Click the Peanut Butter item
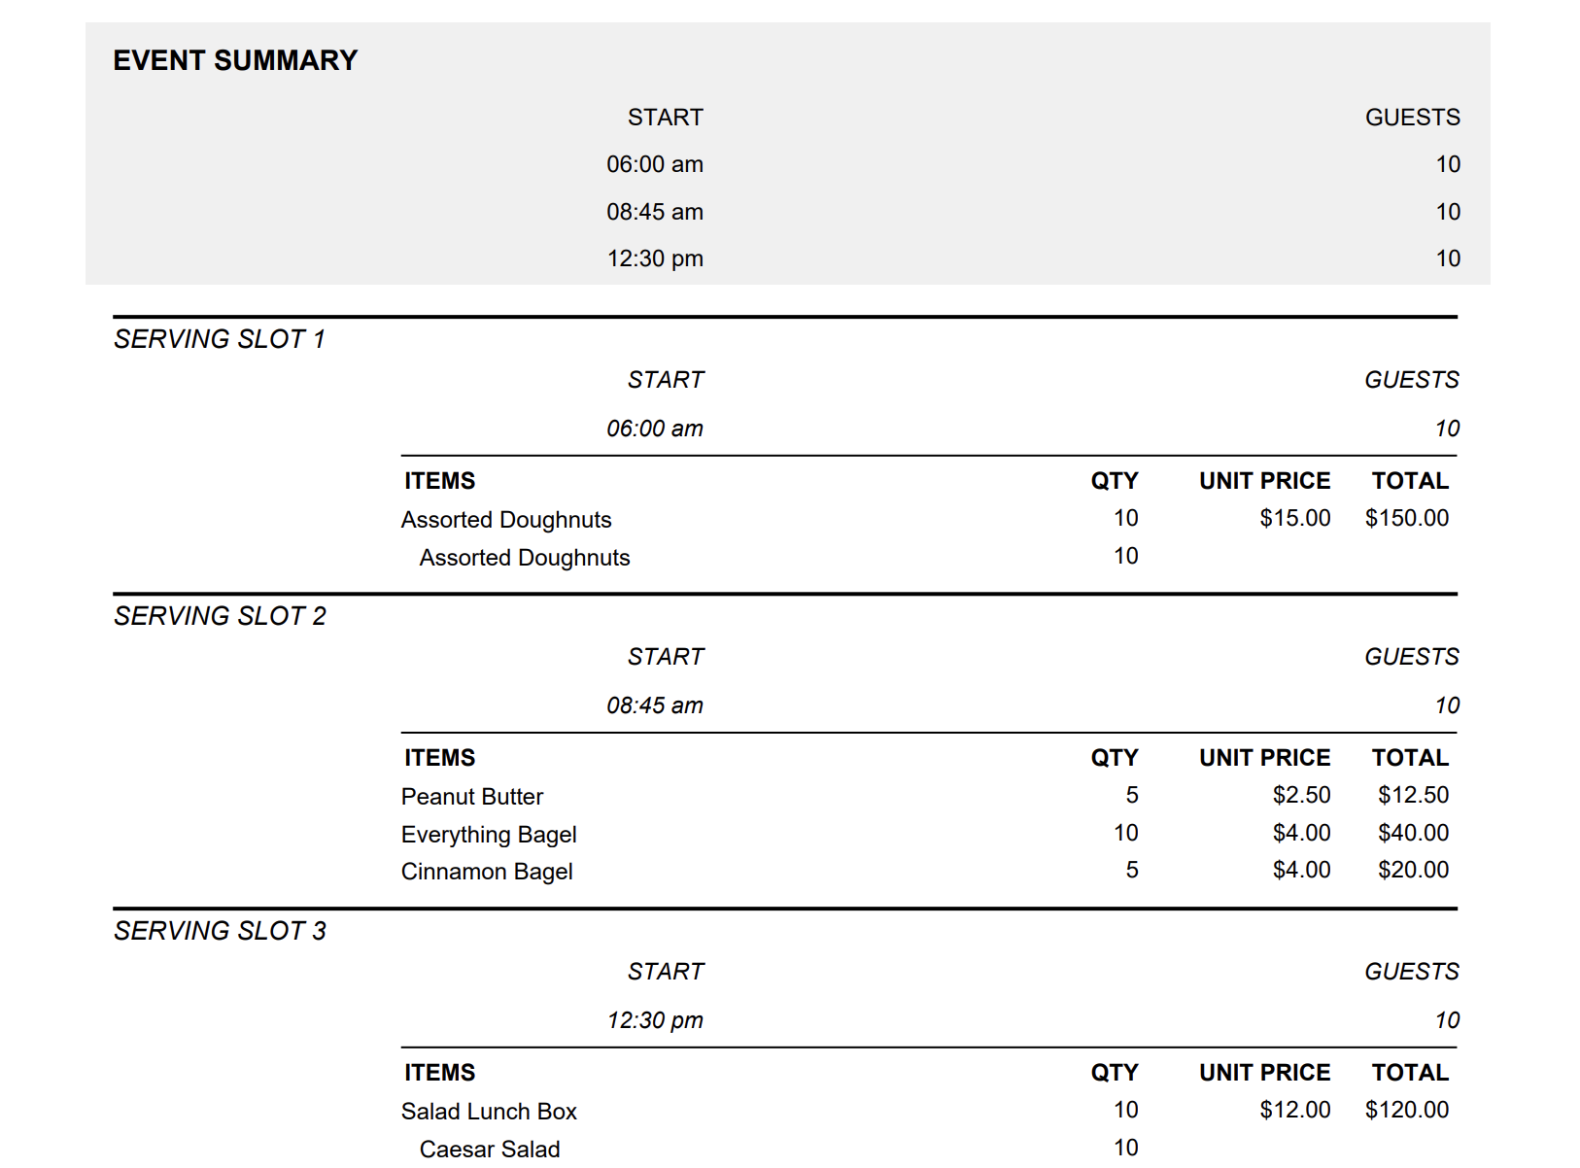 click(472, 797)
